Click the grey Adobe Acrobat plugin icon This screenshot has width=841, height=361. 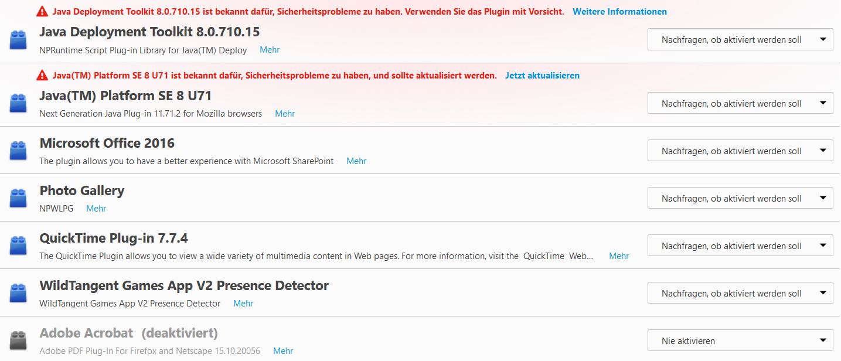pos(19,341)
